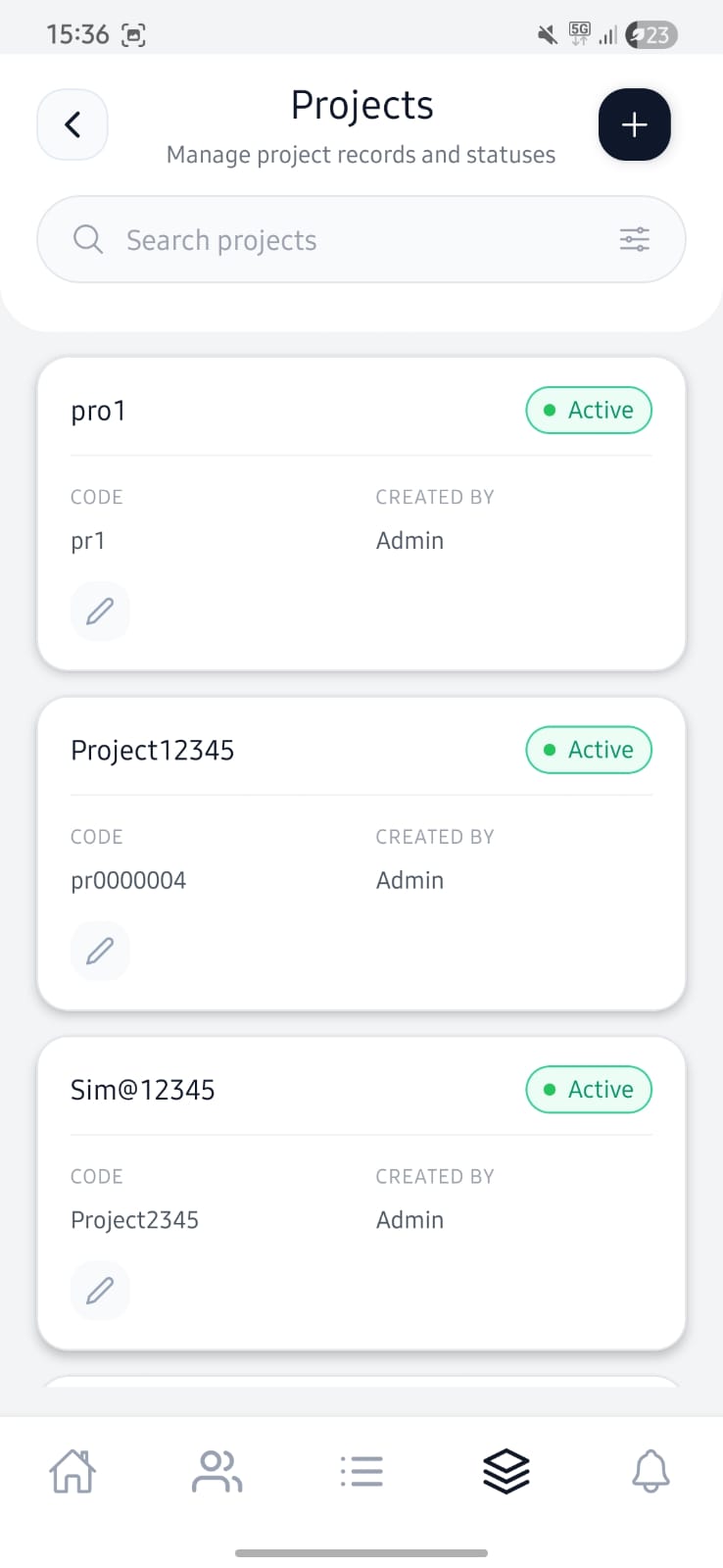The height and width of the screenshot is (1568, 723).
Task: Click Active status badge on Project12345
Action: (x=589, y=750)
